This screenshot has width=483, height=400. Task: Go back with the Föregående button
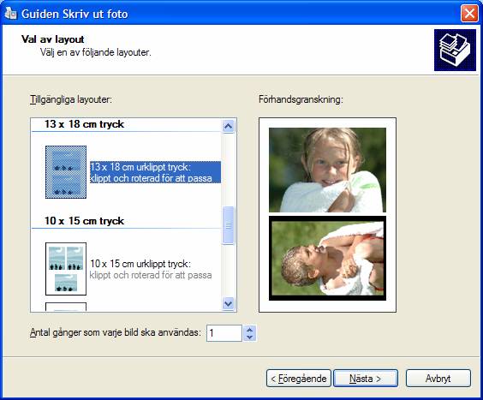(299, 378)
